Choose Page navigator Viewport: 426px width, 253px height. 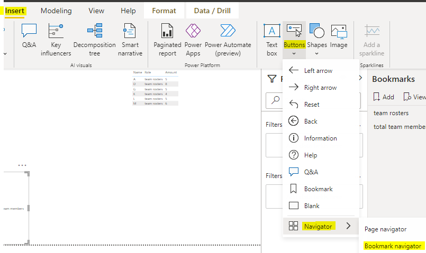[385, 229]
